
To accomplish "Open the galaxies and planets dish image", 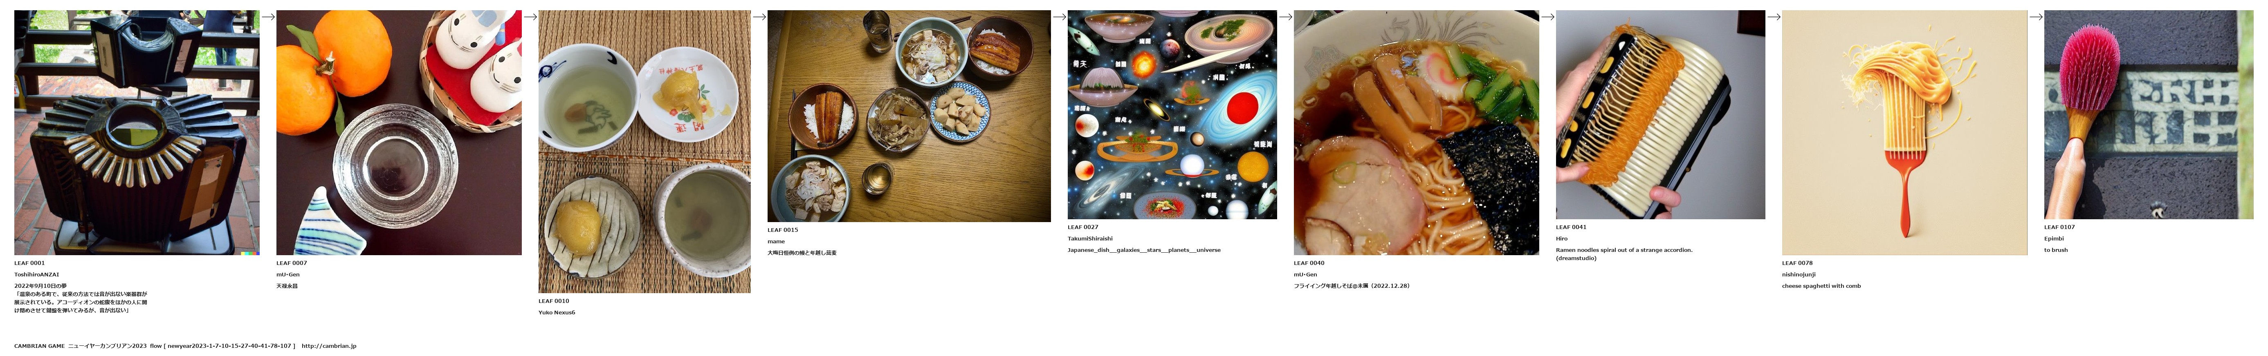I will [1172, 115].
